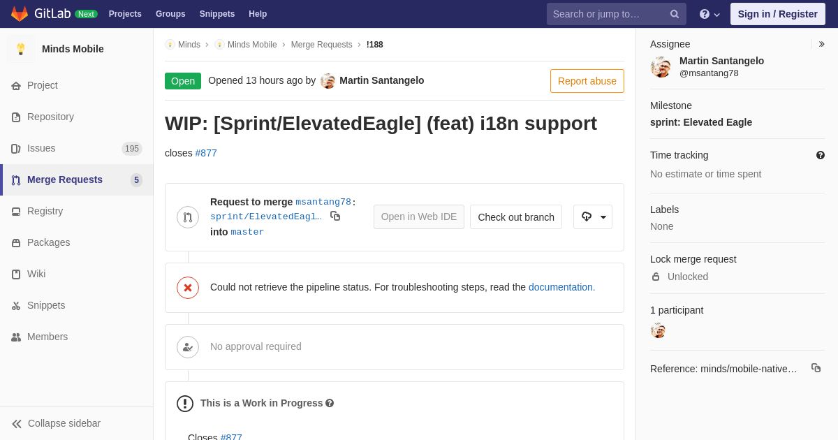Expand the Help dropdown in navbar
Image resolution: width=838 pixels, height=440 pixels.
tap(710, 14)
